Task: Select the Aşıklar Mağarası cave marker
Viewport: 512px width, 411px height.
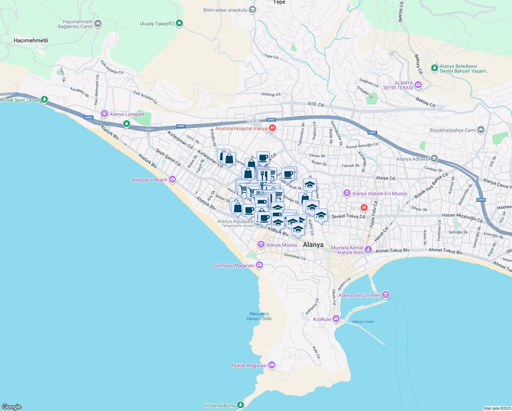Action: pyautogui.click(x=271, y=365)
